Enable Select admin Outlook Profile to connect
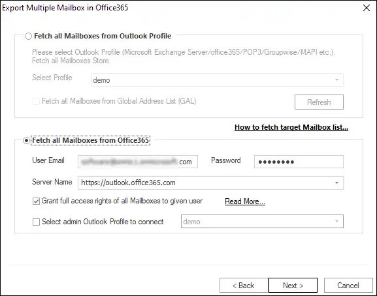 click(x=36, y=222)
